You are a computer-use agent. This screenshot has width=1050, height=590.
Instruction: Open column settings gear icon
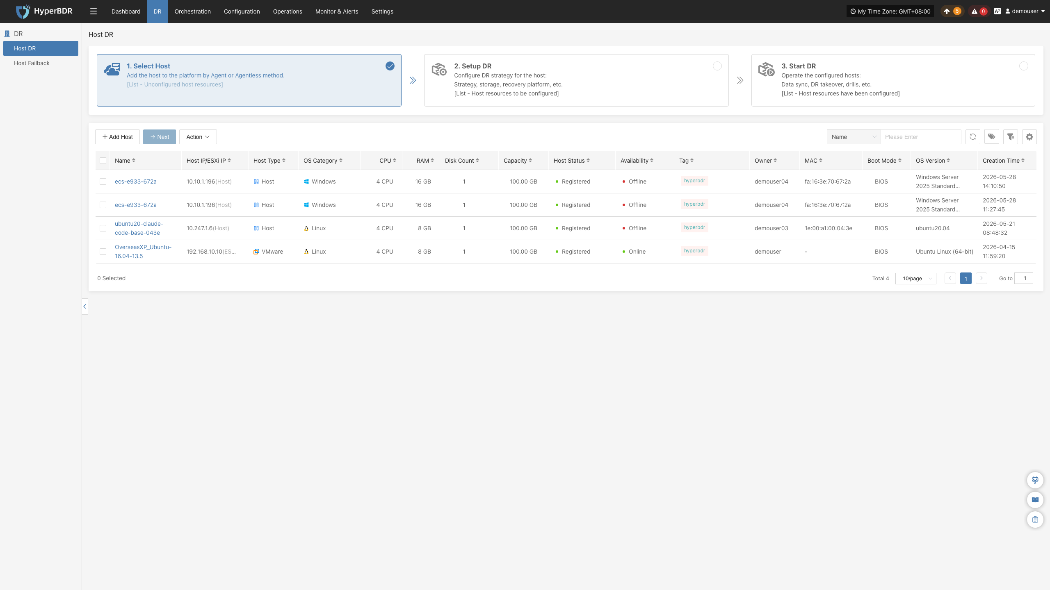1029,137
